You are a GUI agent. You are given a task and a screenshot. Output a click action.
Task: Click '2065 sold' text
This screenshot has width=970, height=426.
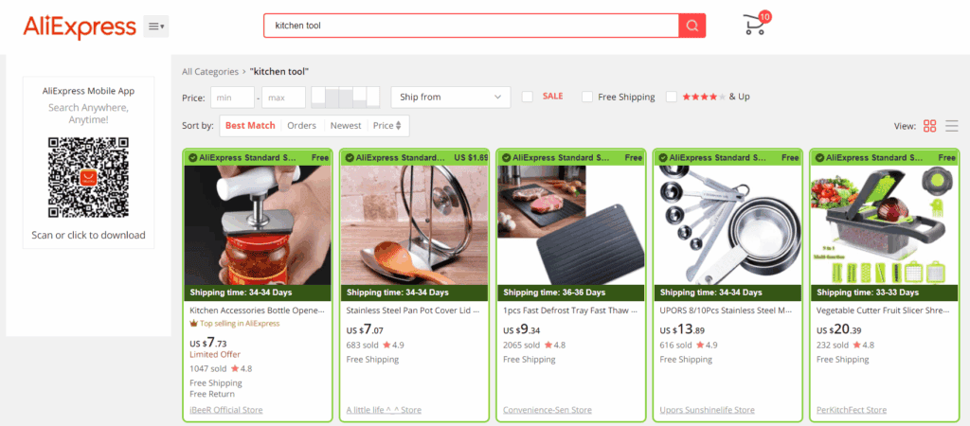pyautogui.click(x=522, y=345)
